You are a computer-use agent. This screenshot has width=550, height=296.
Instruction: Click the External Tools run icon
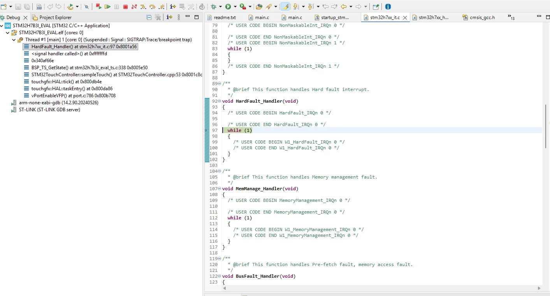point(242,7)
